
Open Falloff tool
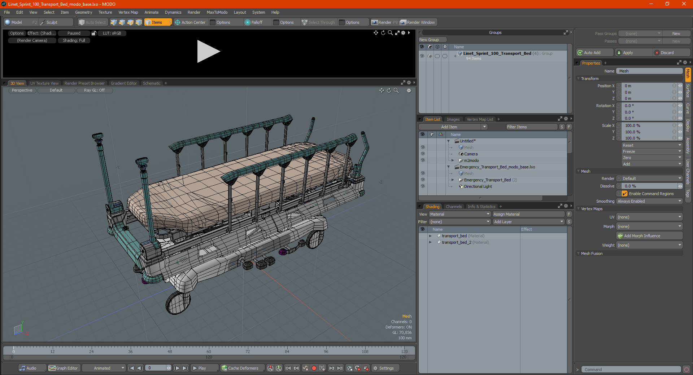[x=254, y=22]
